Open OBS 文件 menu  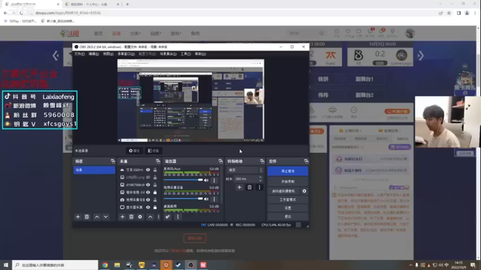point(79,54)
